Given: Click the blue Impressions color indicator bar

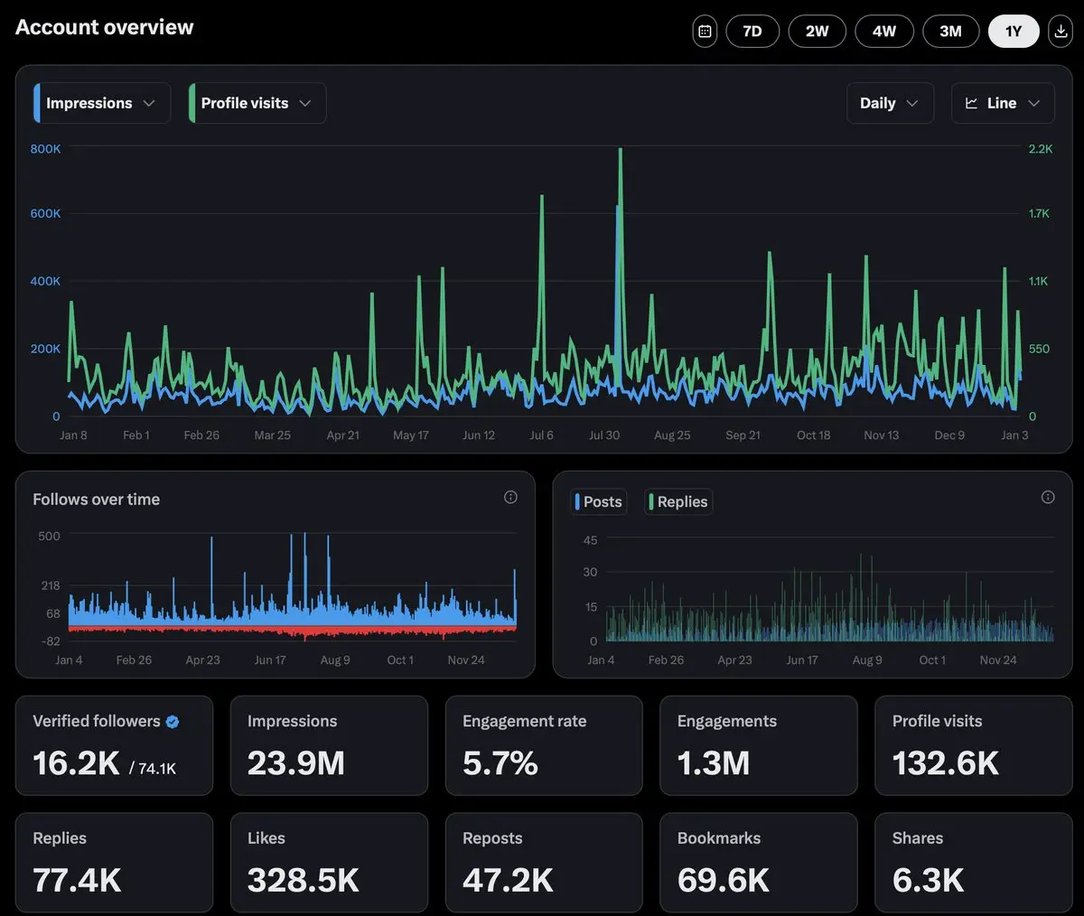Looking at the screenshot, I should [37, 103].
